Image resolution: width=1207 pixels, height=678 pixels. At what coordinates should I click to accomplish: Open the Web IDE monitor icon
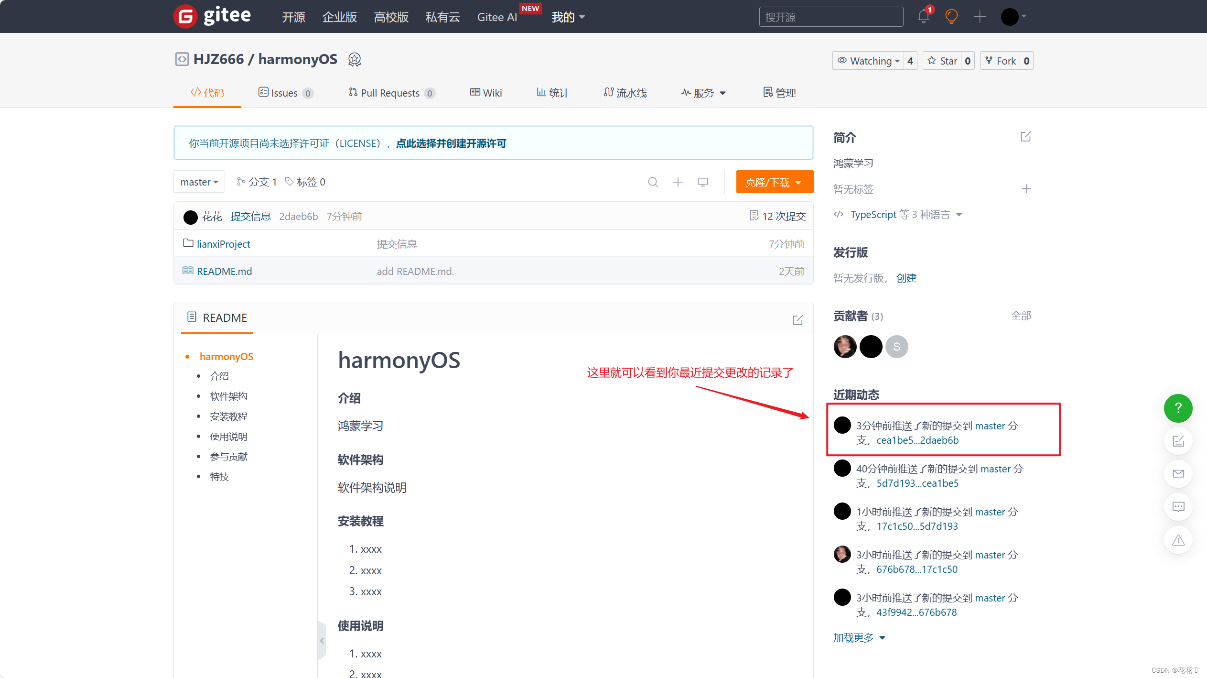[x=703, y=182]
